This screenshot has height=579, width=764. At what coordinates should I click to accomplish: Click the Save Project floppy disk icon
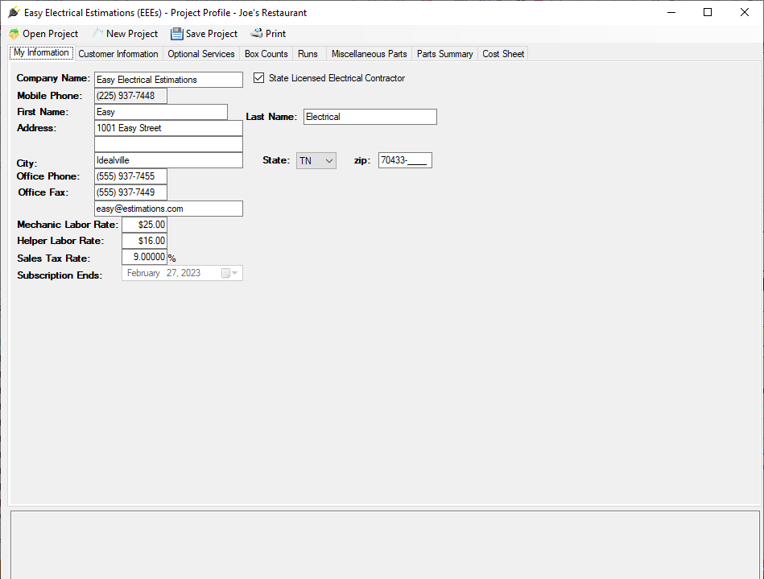177,34
